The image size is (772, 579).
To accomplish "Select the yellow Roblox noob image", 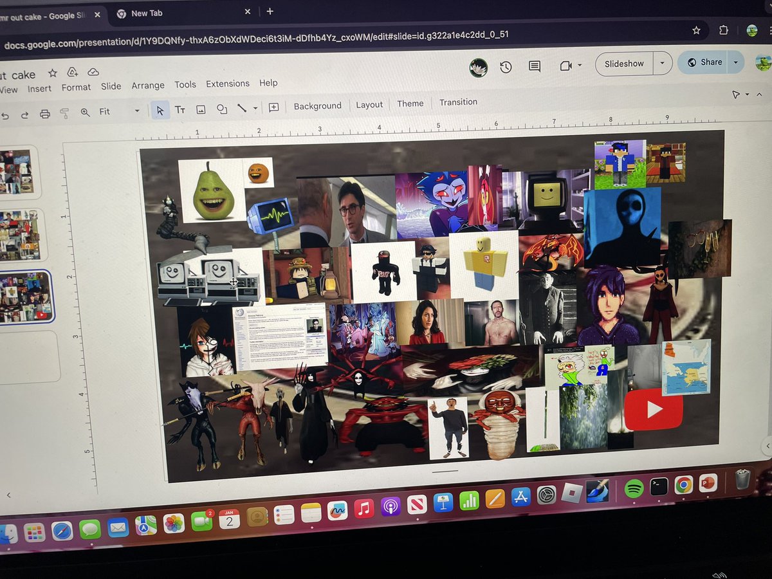I will (484, 264).
